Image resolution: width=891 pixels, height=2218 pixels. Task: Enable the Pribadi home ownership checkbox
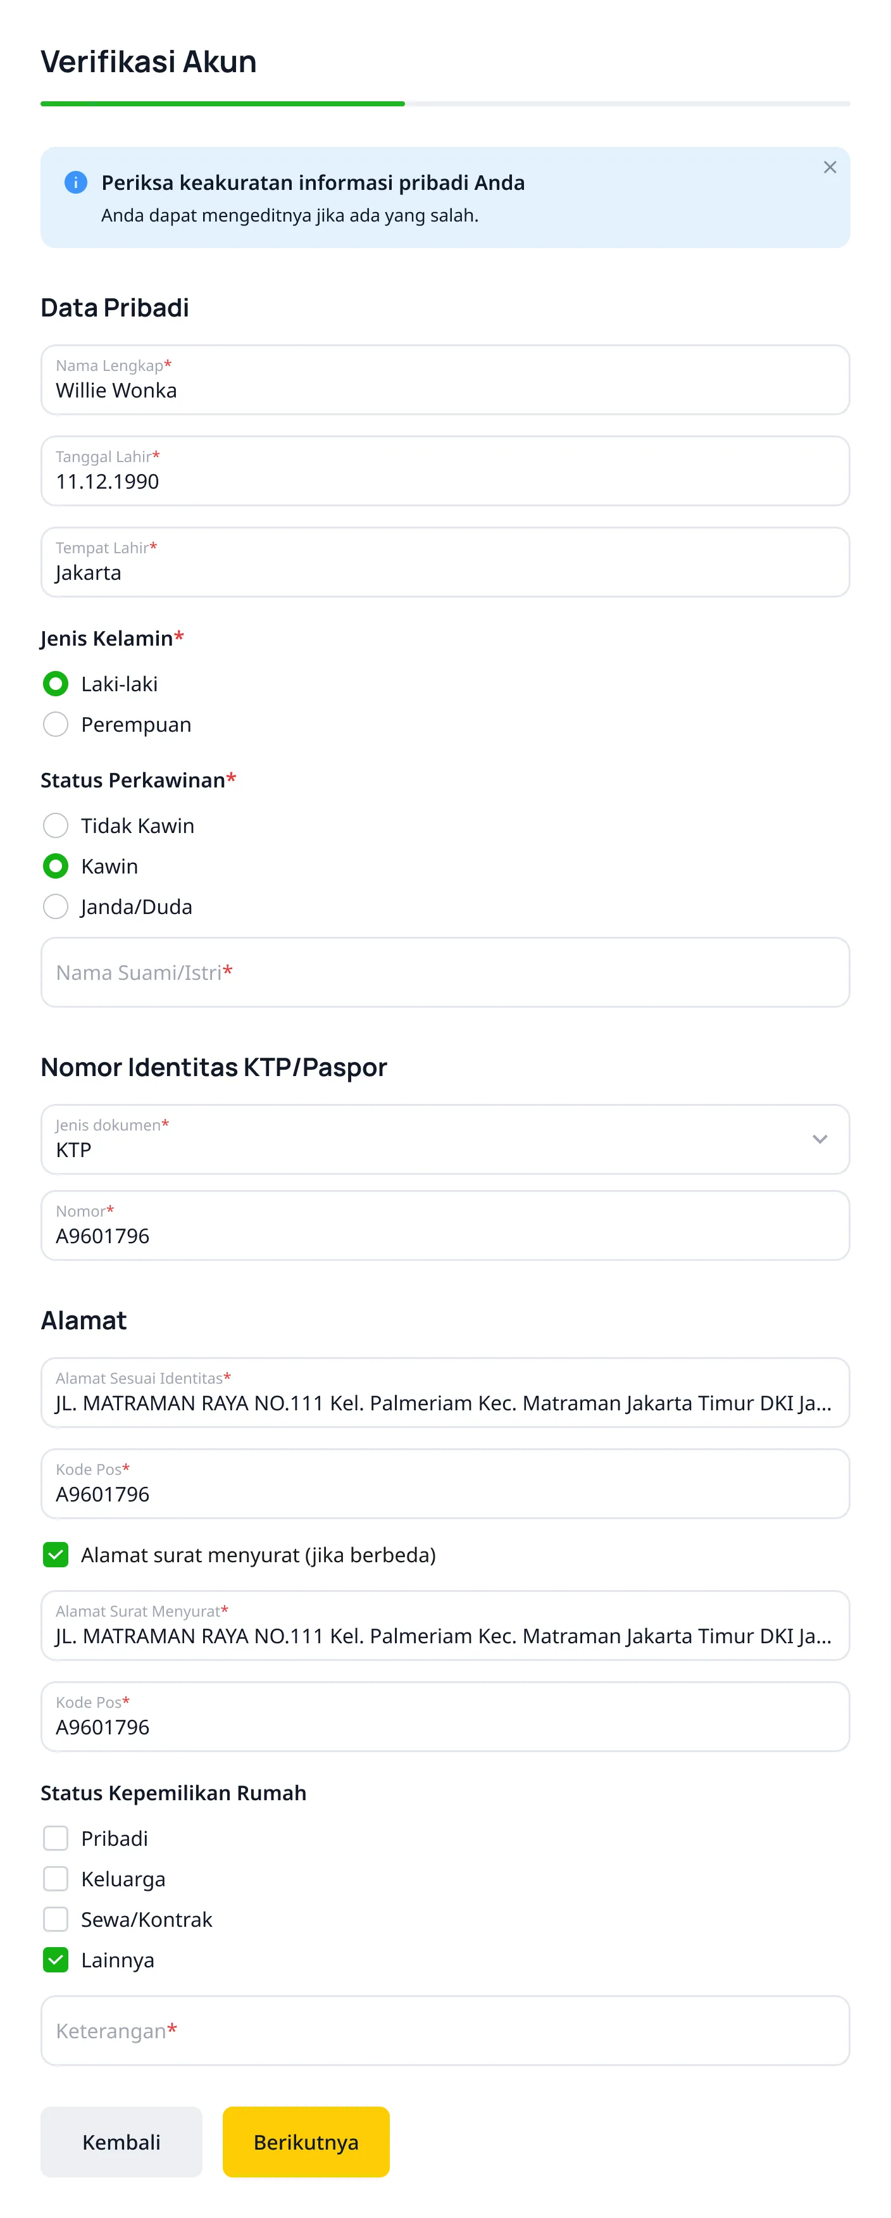55,1838
